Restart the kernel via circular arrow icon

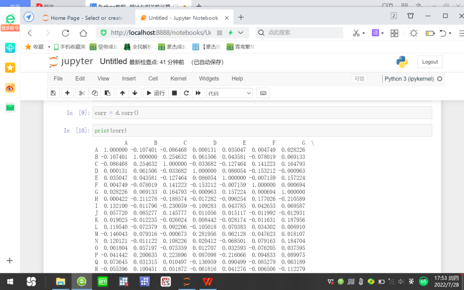[186, 93]
